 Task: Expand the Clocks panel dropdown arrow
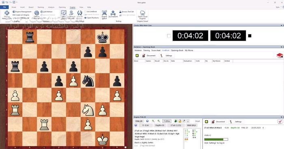tap(281, 26)
